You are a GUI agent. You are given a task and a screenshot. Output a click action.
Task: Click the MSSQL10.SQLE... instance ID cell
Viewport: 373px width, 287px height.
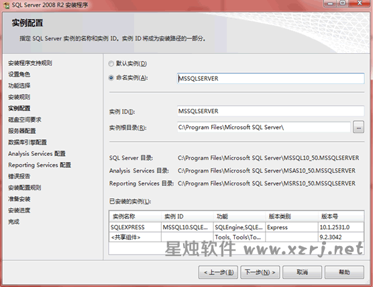pyautogui.click(x=187, y=227)
